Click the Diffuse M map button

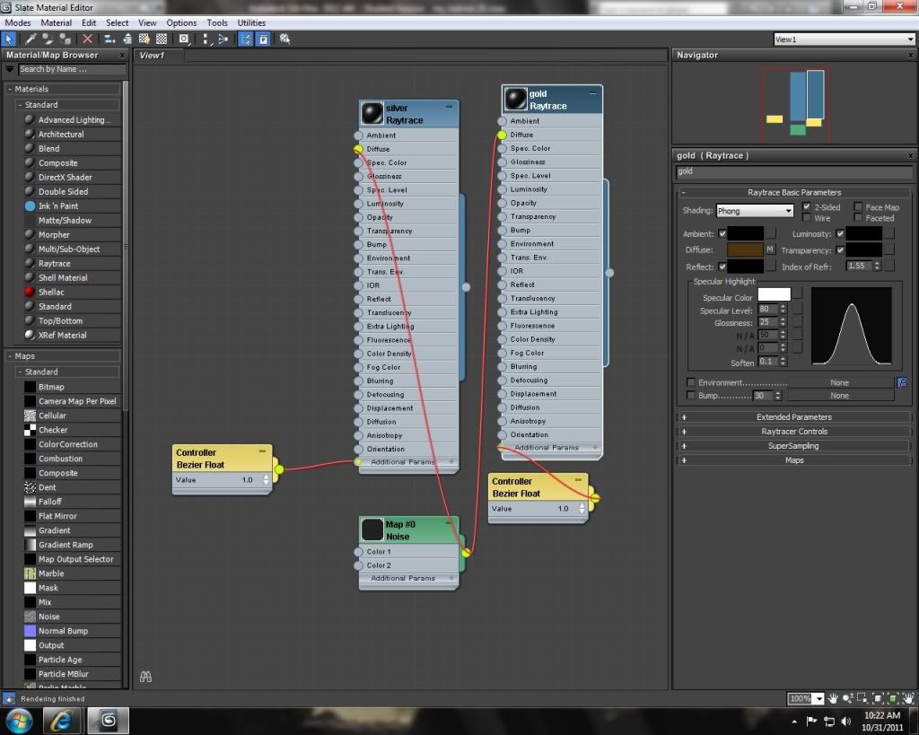(x=770, y=249)
